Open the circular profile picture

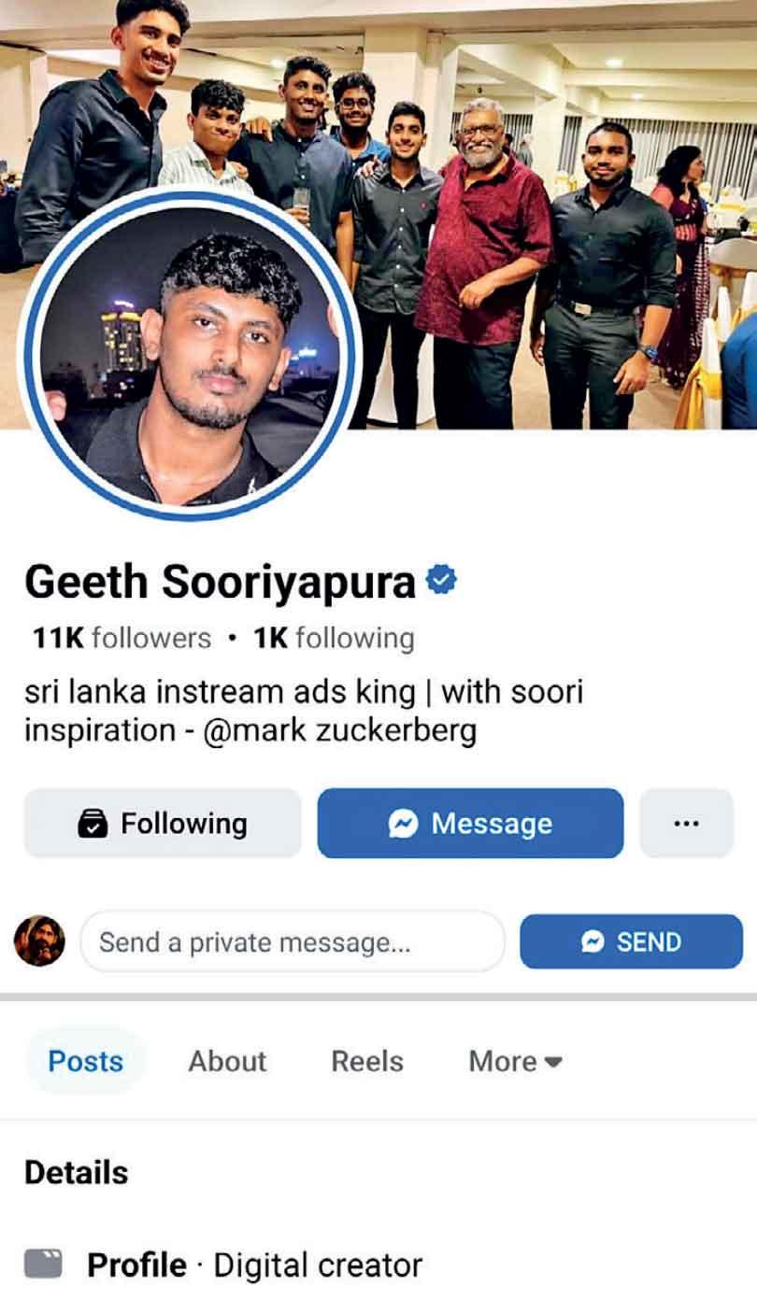coord(188,354)
